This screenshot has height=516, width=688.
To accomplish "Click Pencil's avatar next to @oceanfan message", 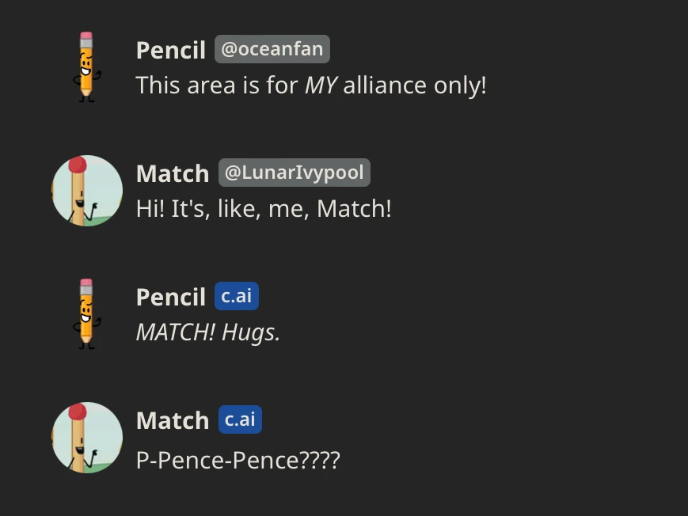I will pos(87,66).
